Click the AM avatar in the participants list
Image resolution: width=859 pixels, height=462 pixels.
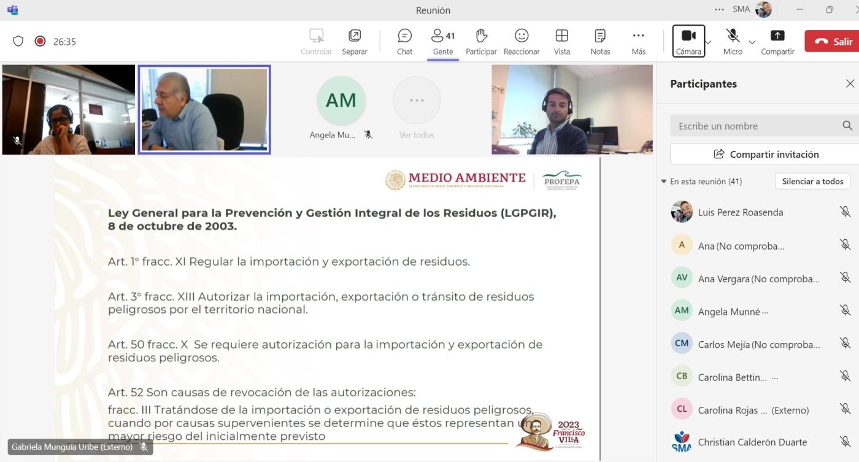(682, 310)
